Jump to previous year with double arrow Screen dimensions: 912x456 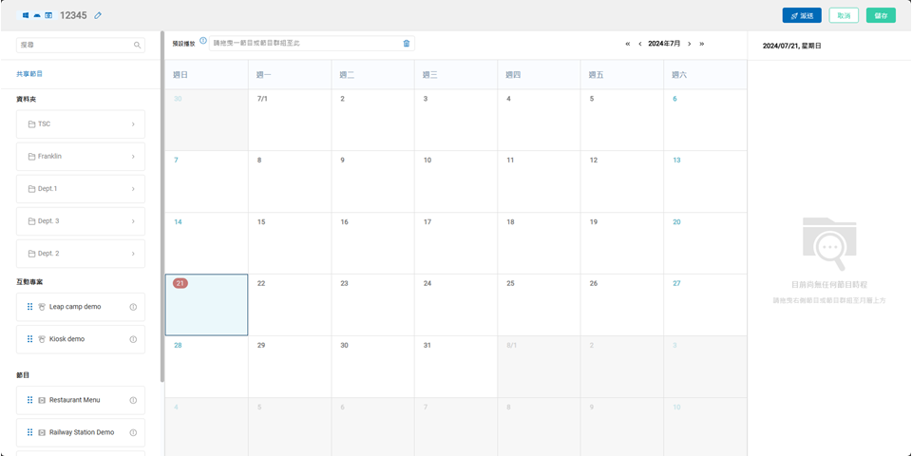click(x=628, y=44)
